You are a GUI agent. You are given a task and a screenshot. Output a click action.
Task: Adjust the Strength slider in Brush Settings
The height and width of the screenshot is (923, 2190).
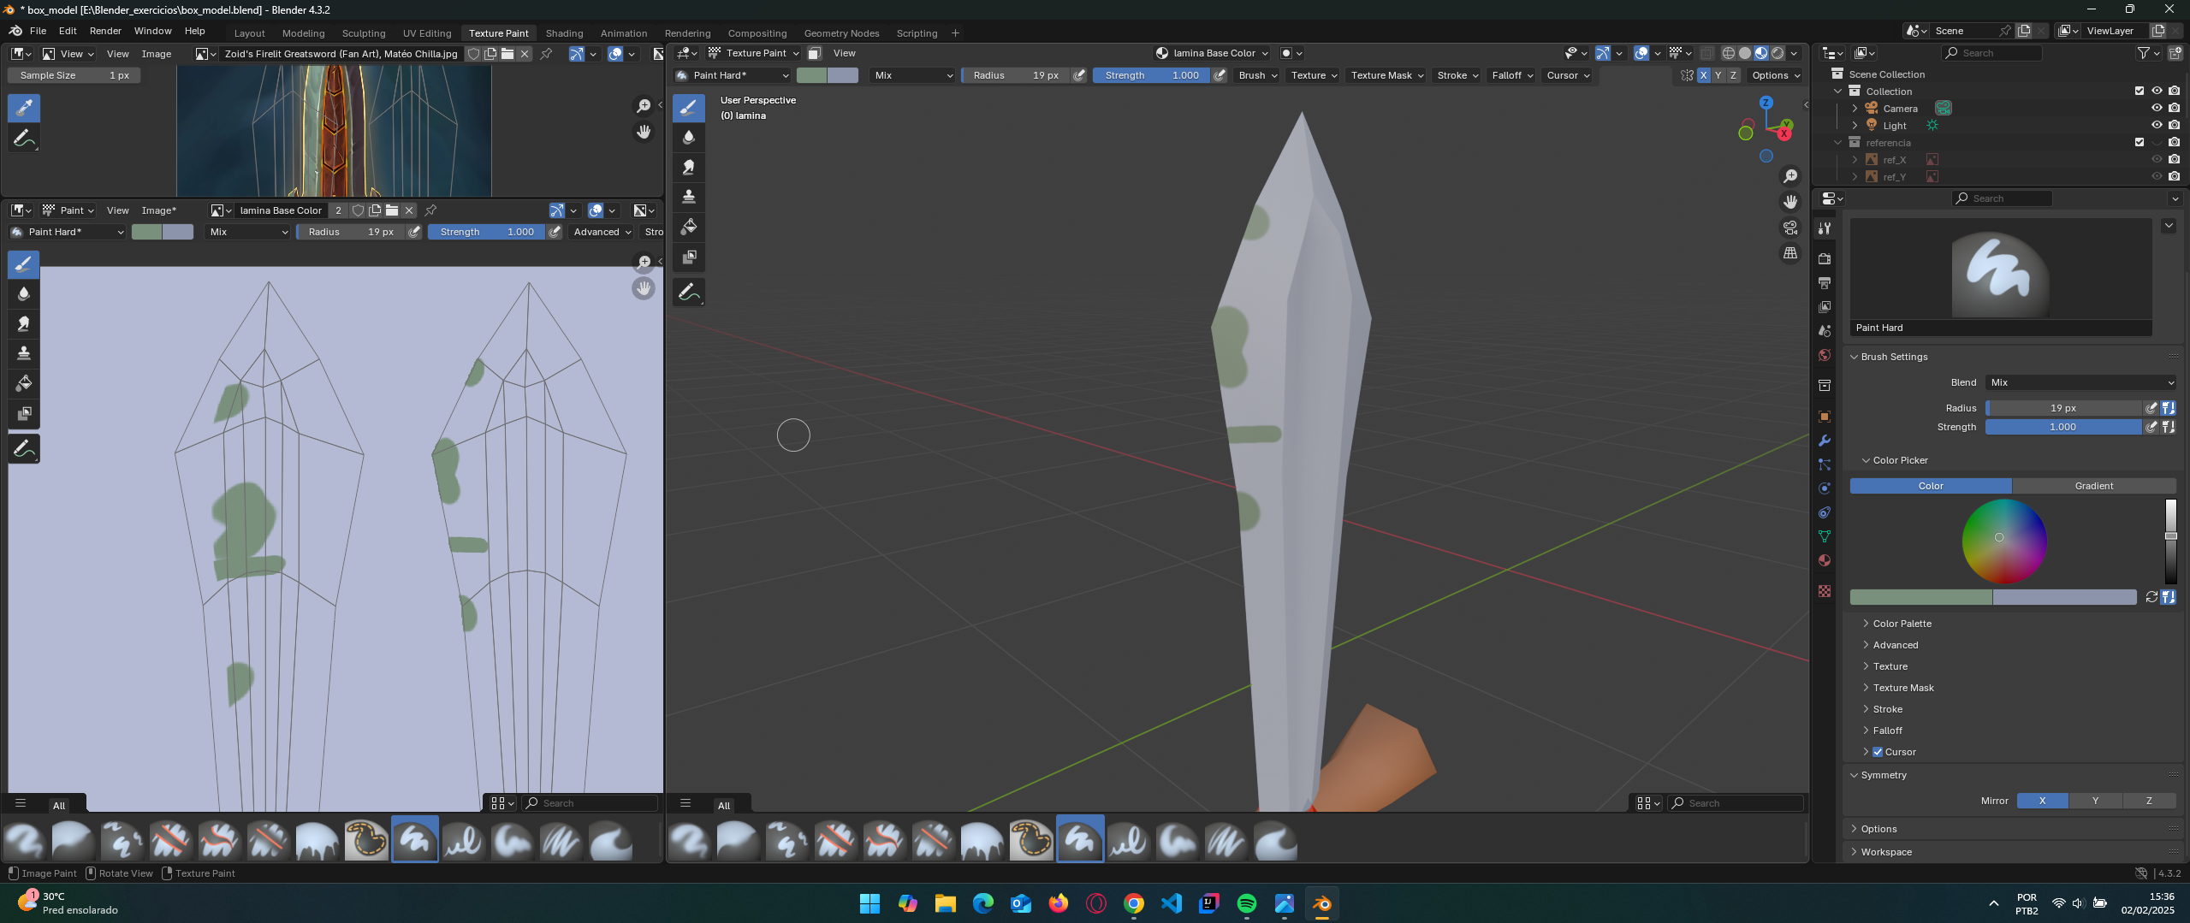coord(2063,427)
